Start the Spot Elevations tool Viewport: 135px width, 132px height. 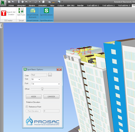[x=46, y=12]
